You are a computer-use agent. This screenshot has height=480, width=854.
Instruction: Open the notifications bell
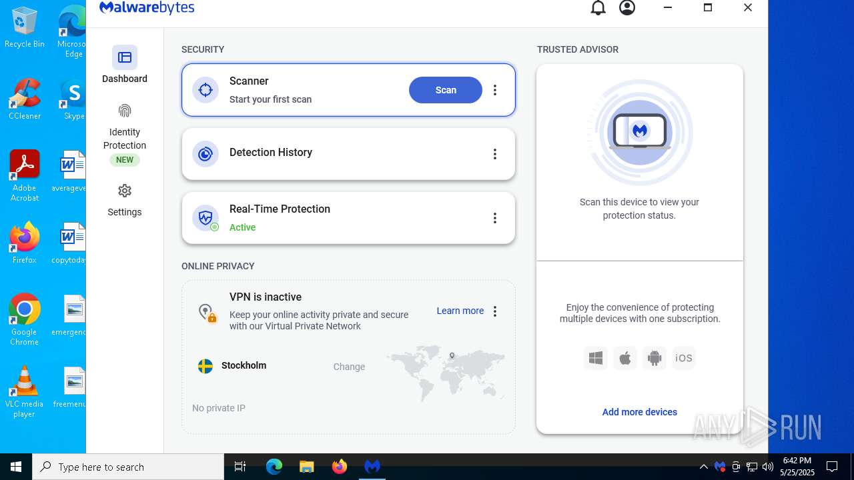tap(598, 8)
